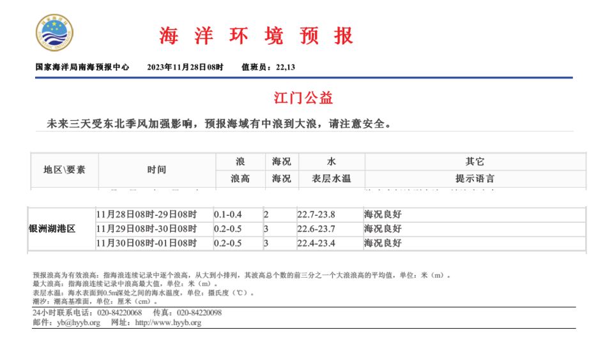Click the 表层水温 column subheader
This screenshot has height=348, width=612.
click(x=331, y=179)
